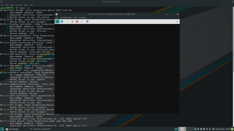Screen dimensions: 234x131
Task: Open the Terminal window Edit menu
Action: point(7,5)
